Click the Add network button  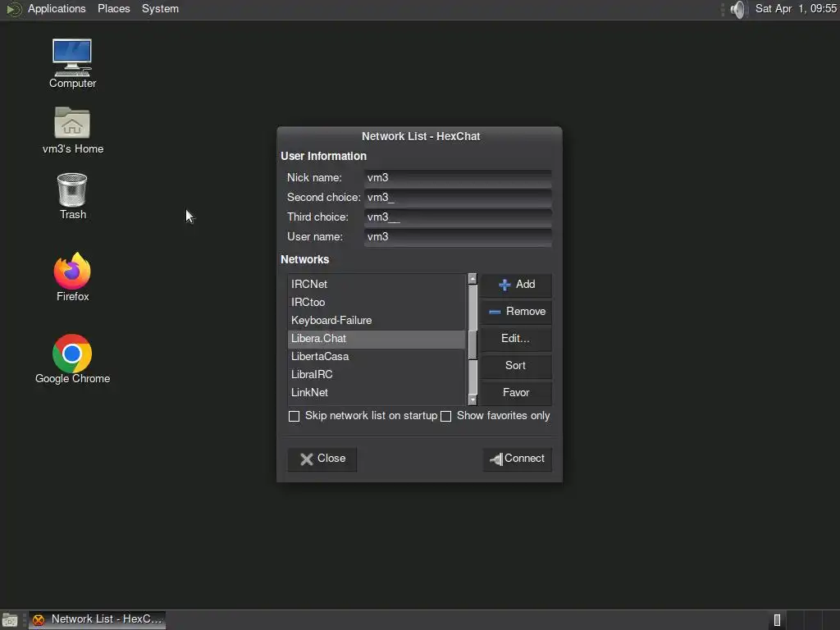[517, 285]
